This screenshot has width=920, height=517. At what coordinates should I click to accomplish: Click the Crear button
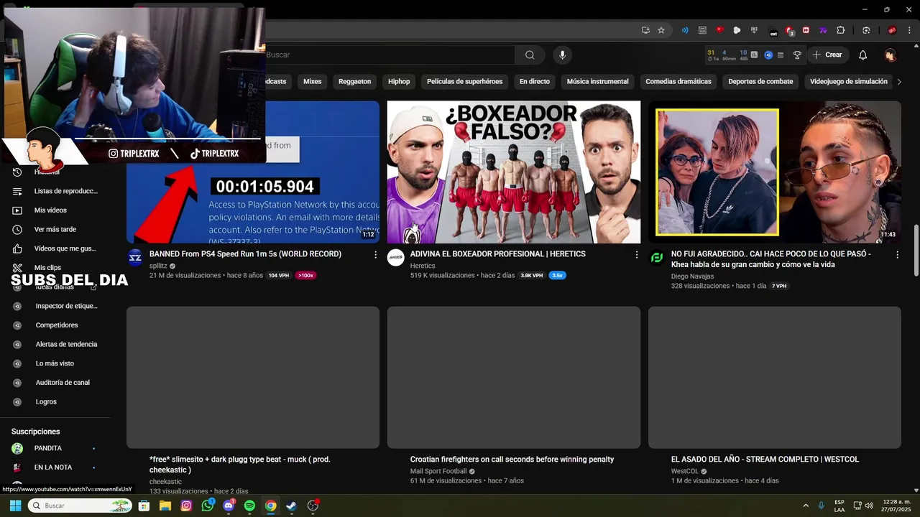pos(827,55)
